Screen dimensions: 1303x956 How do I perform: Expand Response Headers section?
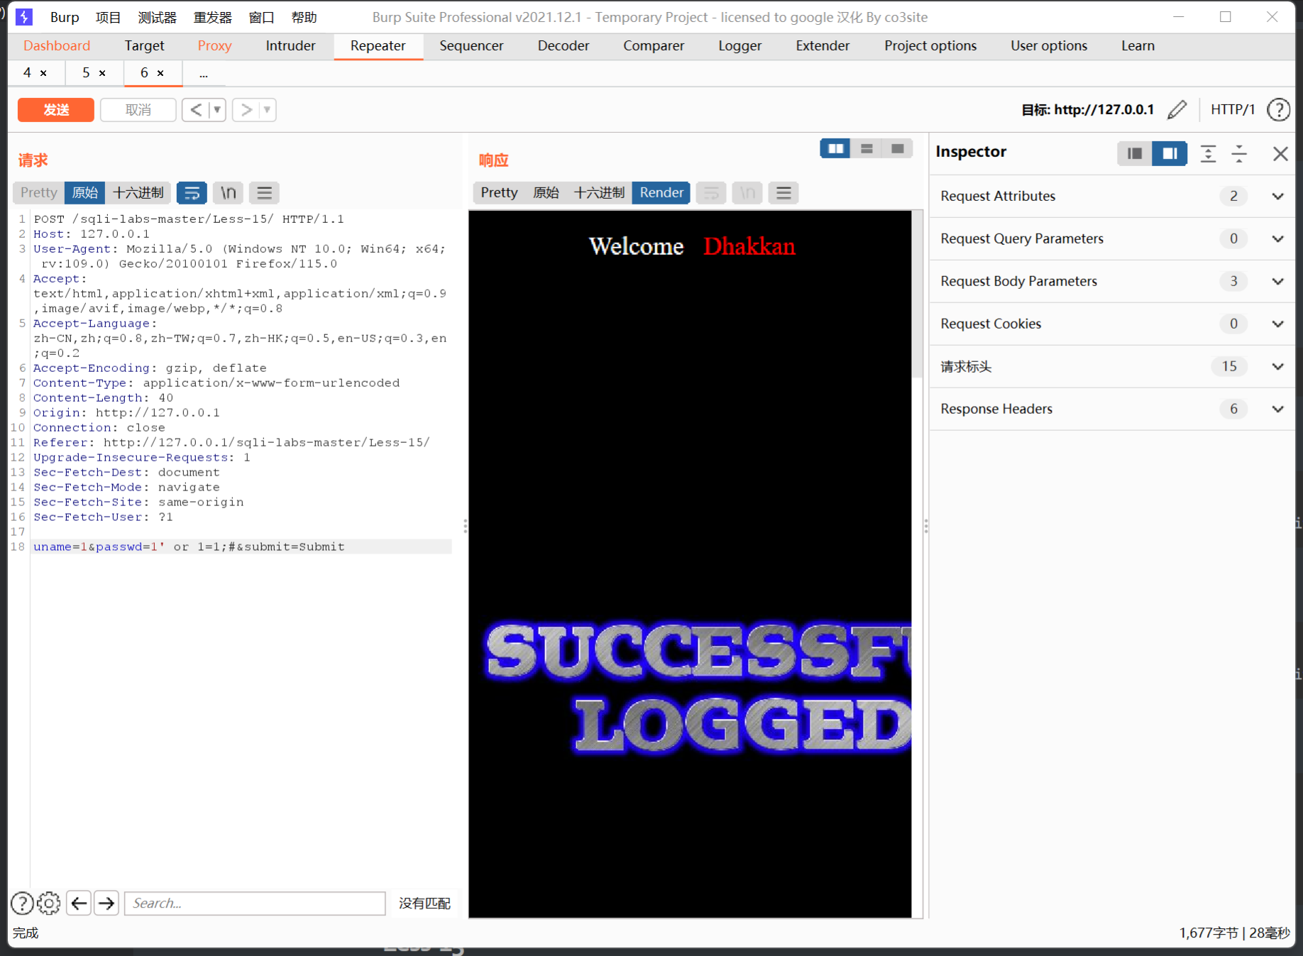pos(1112,409)
